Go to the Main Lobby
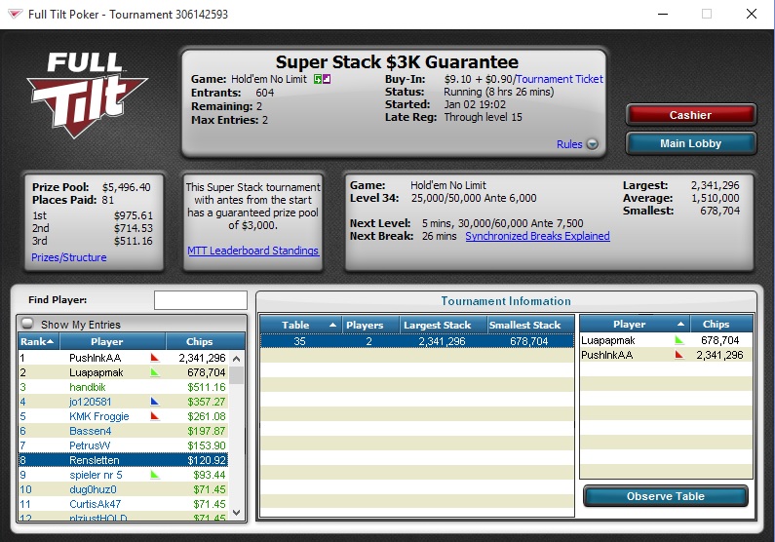The image size is (775, 542). pos(690,143)
